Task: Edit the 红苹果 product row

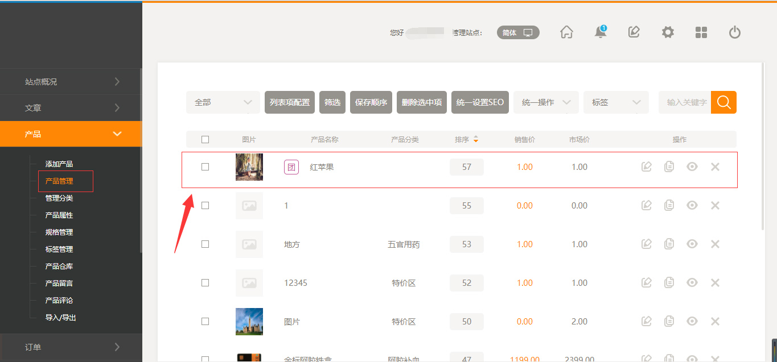Action: click(x=646, y=167)
